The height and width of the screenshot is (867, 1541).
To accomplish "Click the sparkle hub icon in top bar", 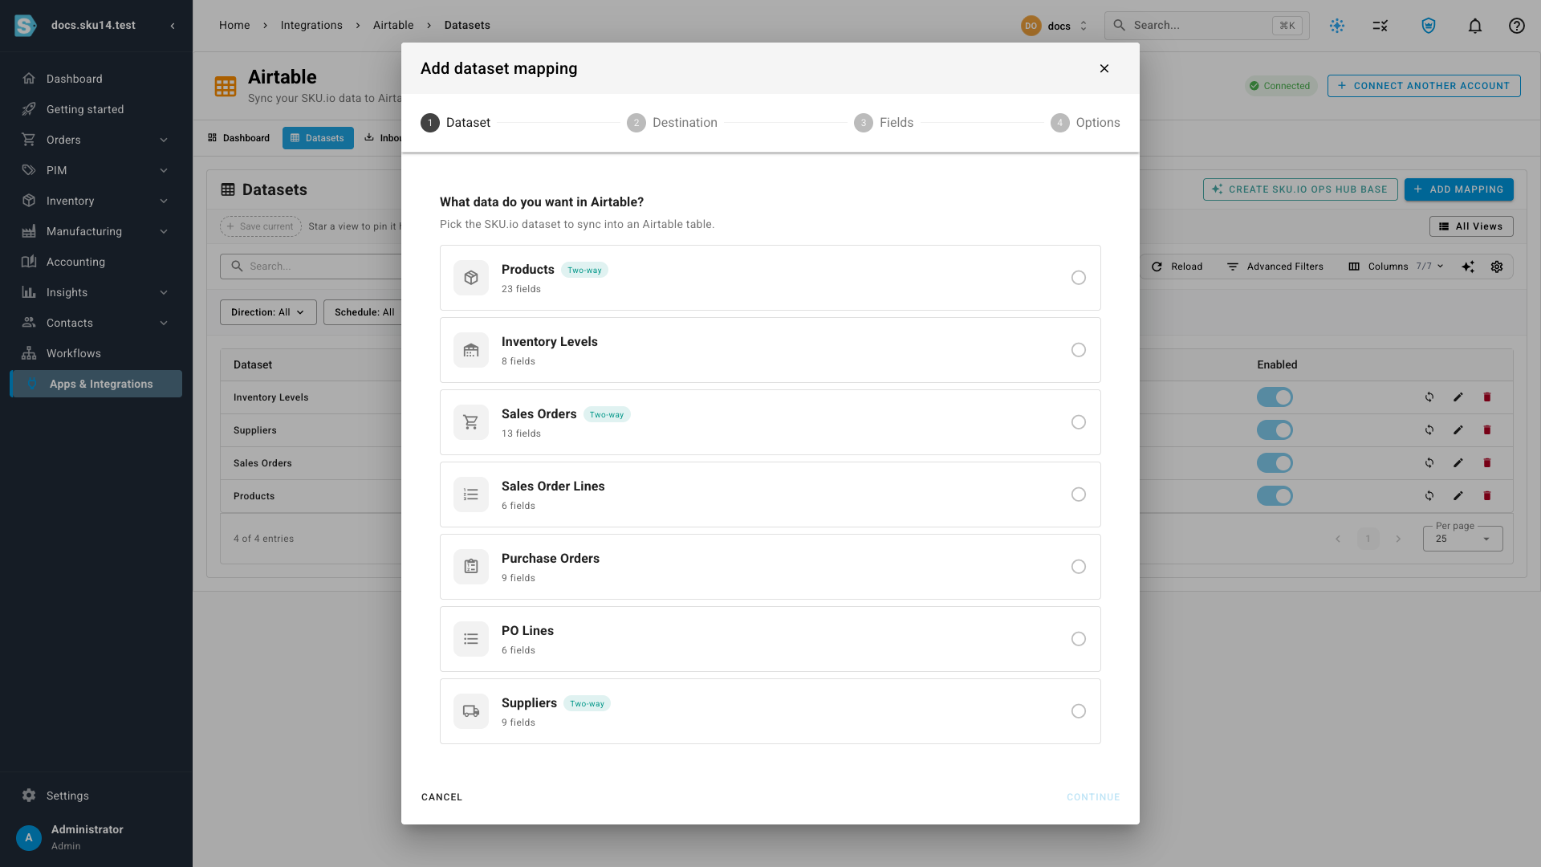I will [1337, 26].
